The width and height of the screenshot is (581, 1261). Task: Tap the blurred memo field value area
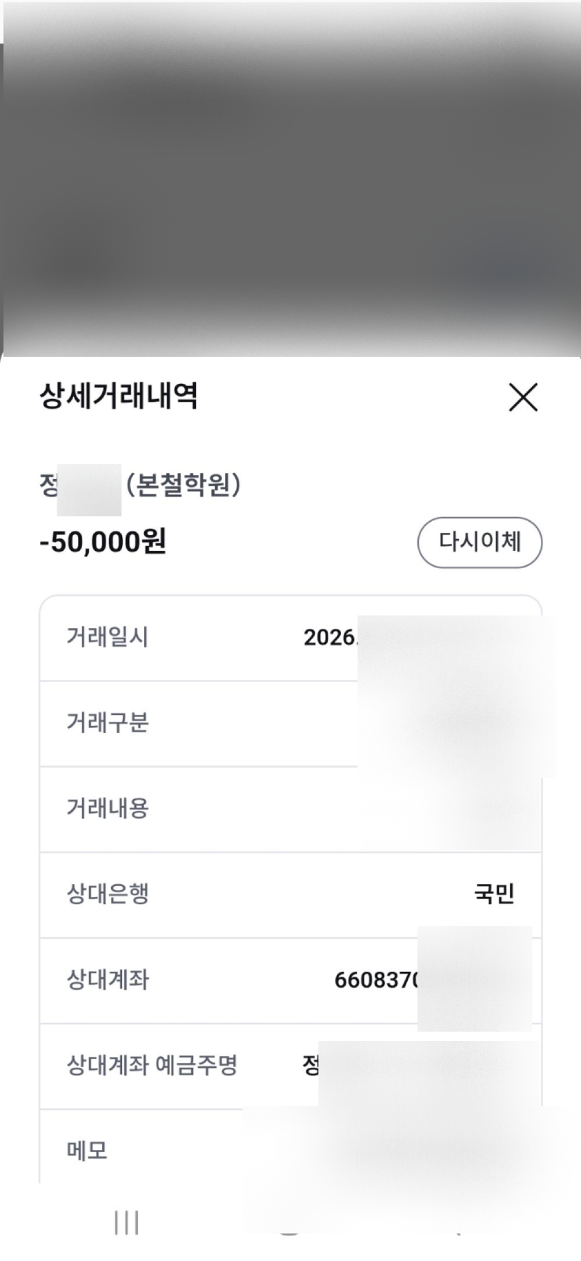pyautogui.click(x=407, y=1151)
